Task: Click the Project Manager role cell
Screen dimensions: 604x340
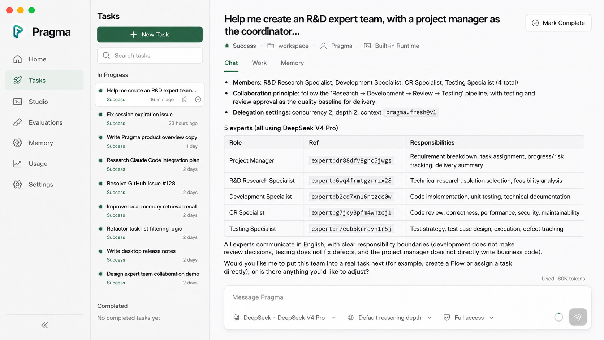Action: click(x=264, y=160)
